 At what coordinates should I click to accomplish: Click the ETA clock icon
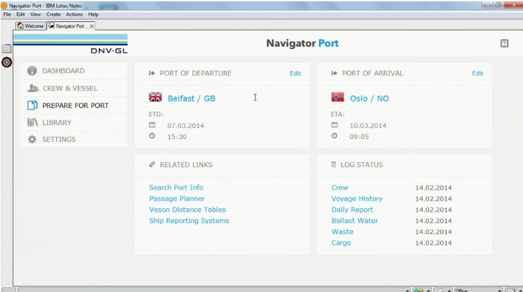[335, 136]
